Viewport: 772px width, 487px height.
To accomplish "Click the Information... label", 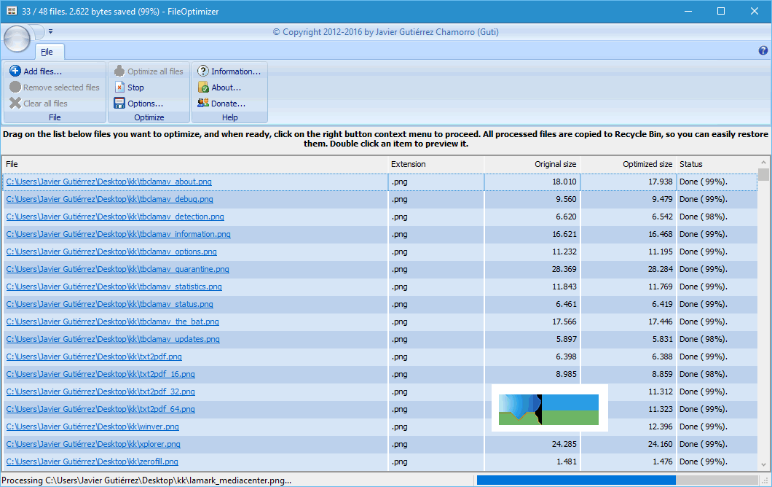I will click(236, 71).
